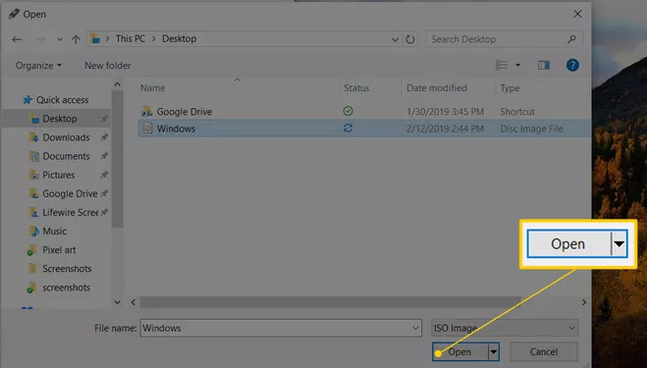This screenshot has width=647, height=368.
Task: Open Lifewire Screenshots sidebar folder
Action: (x=70, y=213)
